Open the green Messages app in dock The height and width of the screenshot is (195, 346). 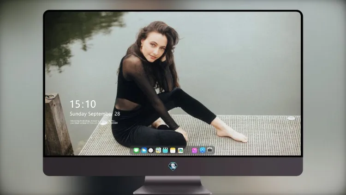(136, 150)
